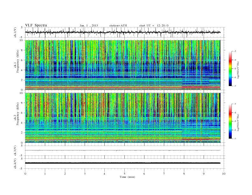
Task: Click the 'VLF Spectra' title text
Action: pos(36,25)
